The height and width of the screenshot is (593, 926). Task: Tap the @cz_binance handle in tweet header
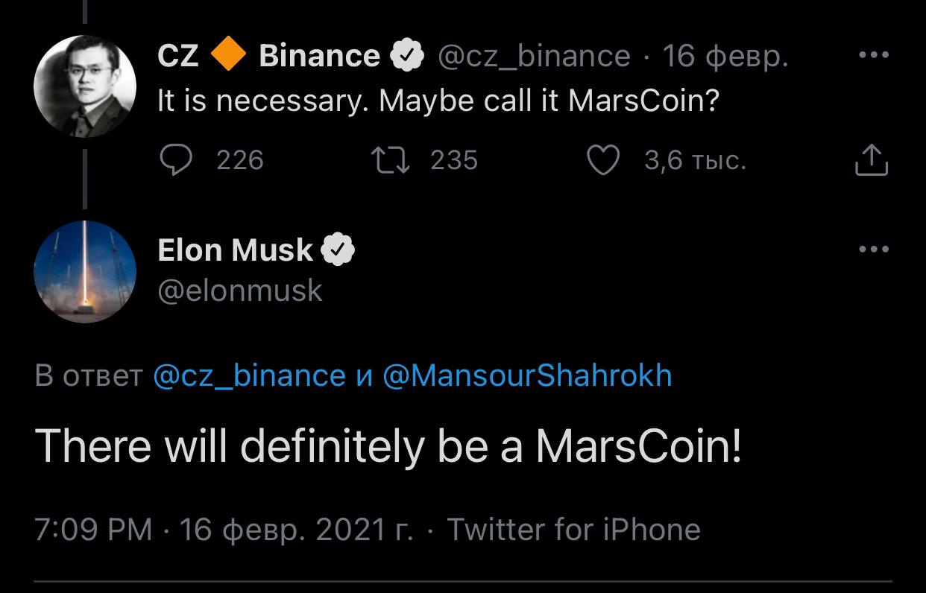[x=534, y=56]
